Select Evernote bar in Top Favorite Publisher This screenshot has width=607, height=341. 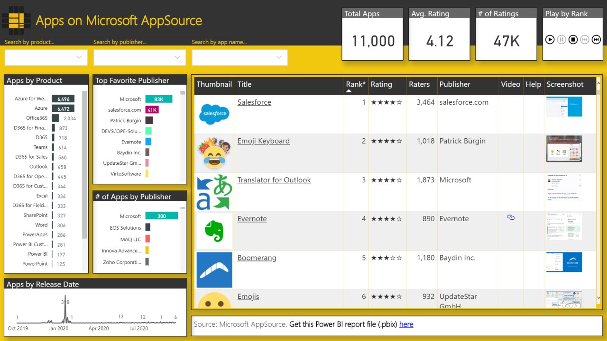(x=148, y=142)
